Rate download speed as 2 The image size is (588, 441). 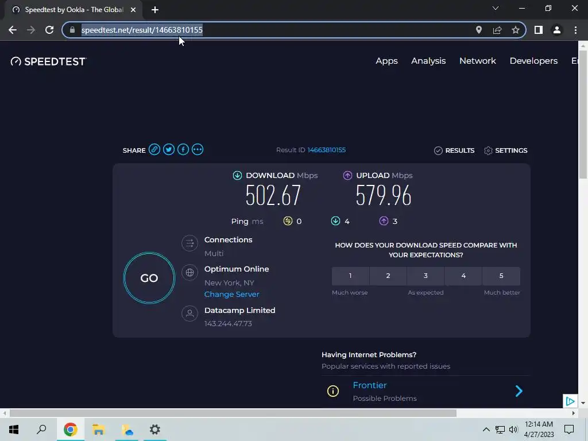pyautogui.click(x=388, y=276)
